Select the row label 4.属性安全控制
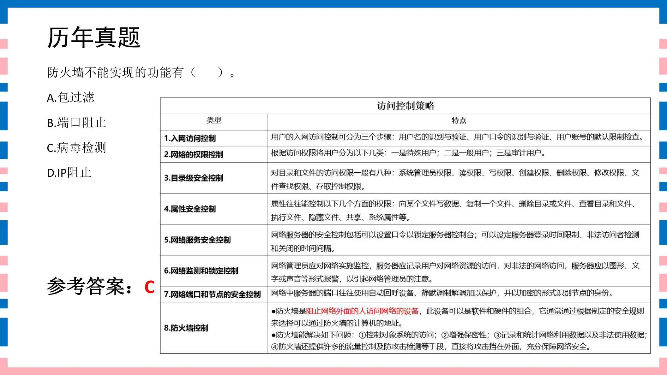Image resolution: width=667 pixels, height=375 pixels. click(190, 209)
